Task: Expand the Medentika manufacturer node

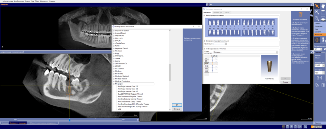Action: pyautogui.click(x=114, y=74)
